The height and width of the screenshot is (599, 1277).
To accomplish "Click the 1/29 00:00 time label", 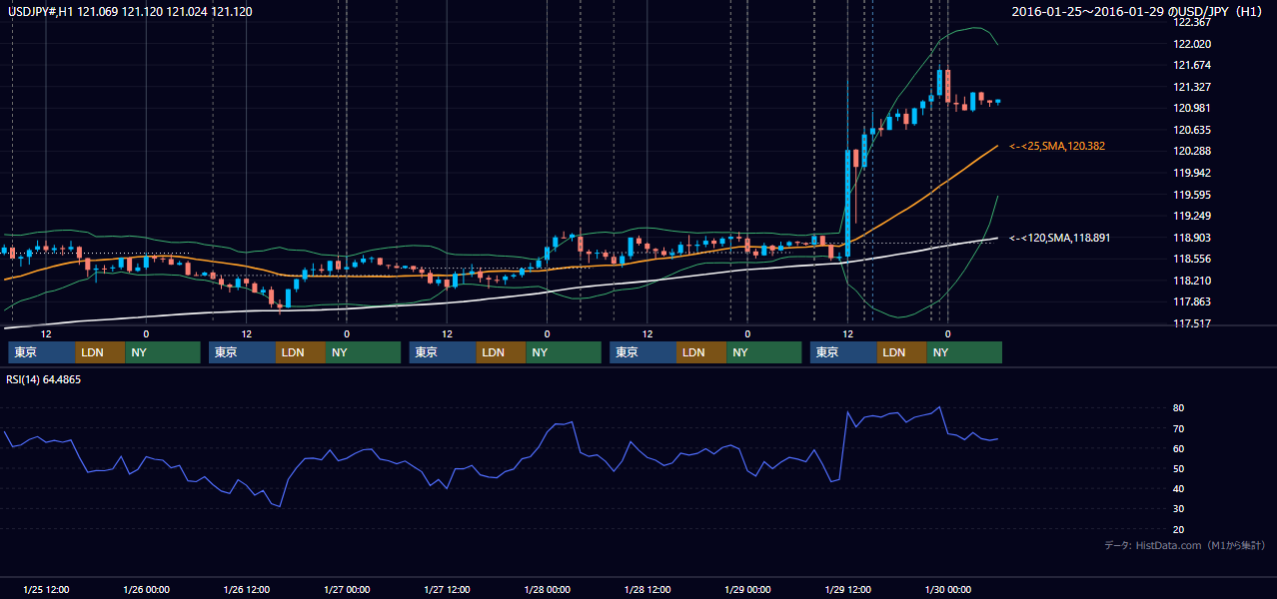I will pos(747,589).
